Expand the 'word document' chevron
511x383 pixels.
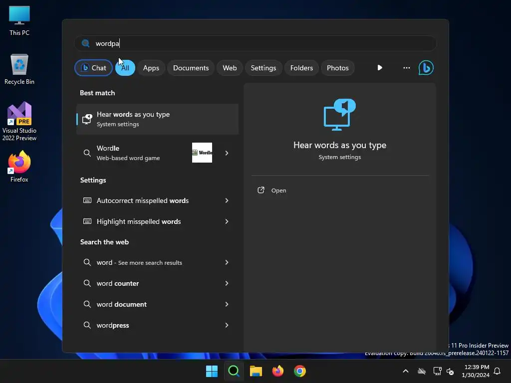tap(227, 304)
